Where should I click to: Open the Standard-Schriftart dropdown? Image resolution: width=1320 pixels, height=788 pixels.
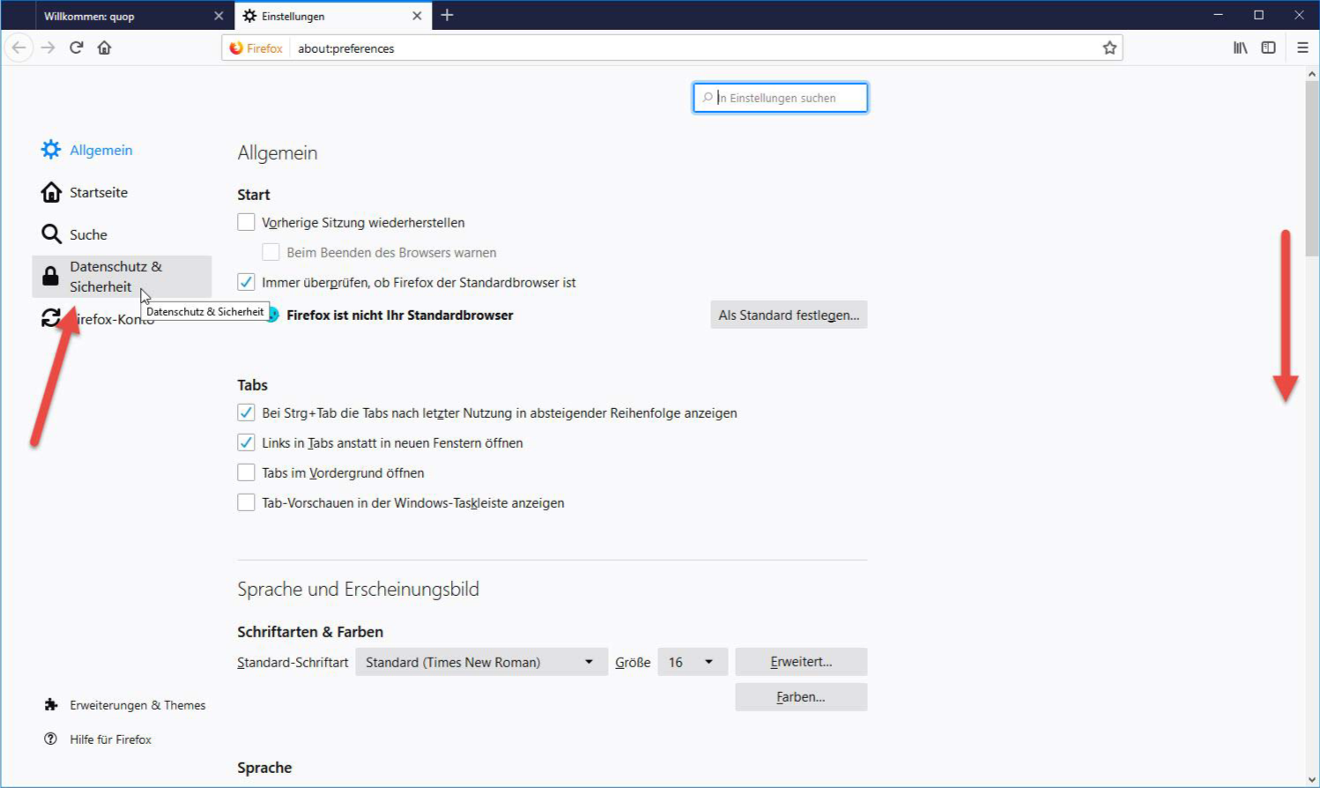[481, 662]
